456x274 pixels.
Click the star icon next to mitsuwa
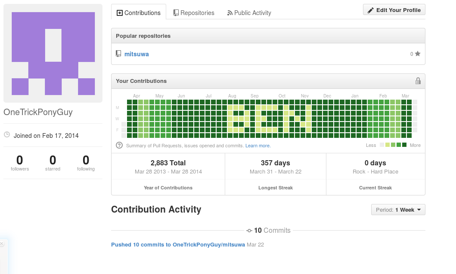[417, 54]
